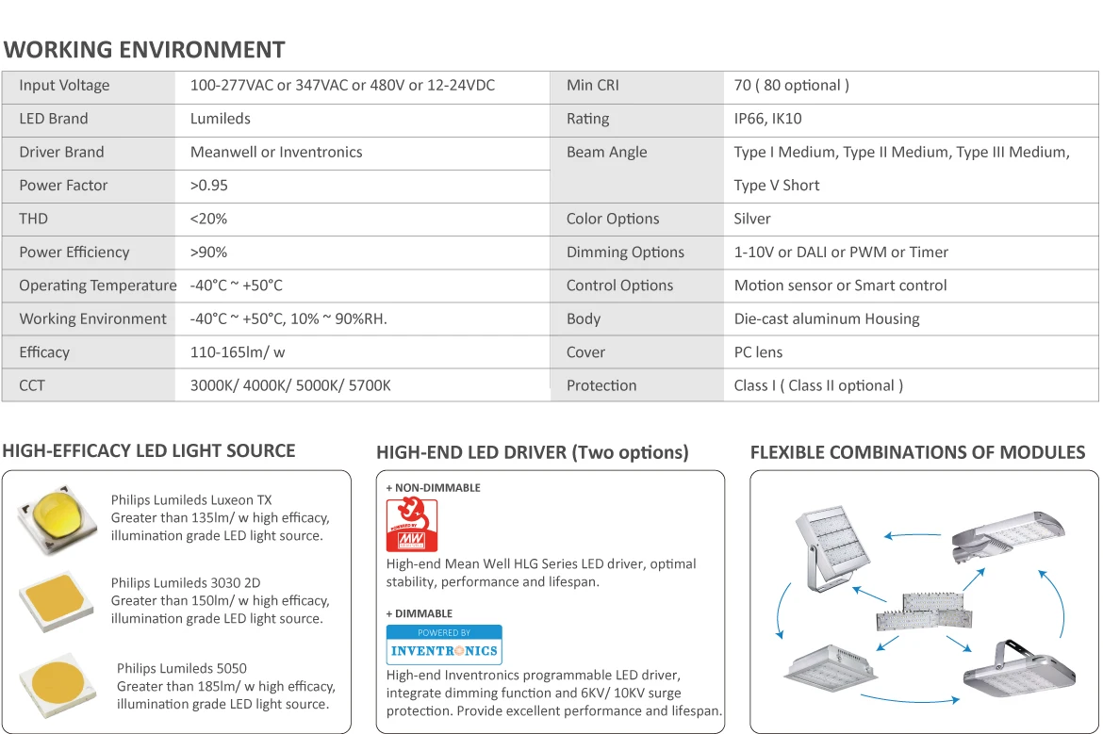Click the Dimming Options row label
This screenshot has width=1103, height=734.
pos(625,253)
